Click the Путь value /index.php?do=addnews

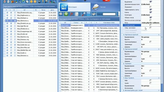(x=151, y=23)
